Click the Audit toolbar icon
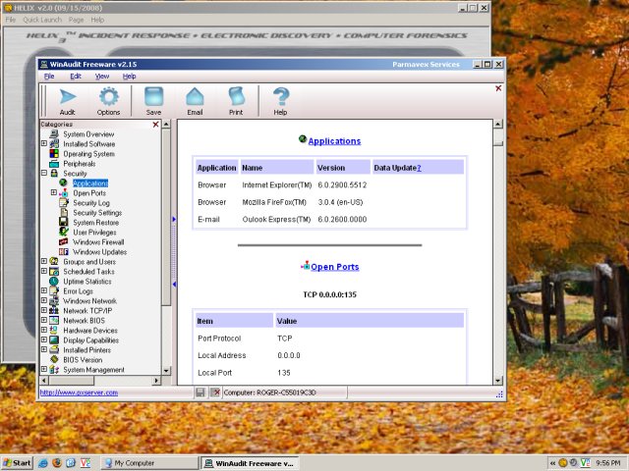Viewport: 629px width, 471px height. pyautogui.click(x=68, y=100)
